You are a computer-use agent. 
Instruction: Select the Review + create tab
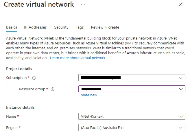point(105,27)
